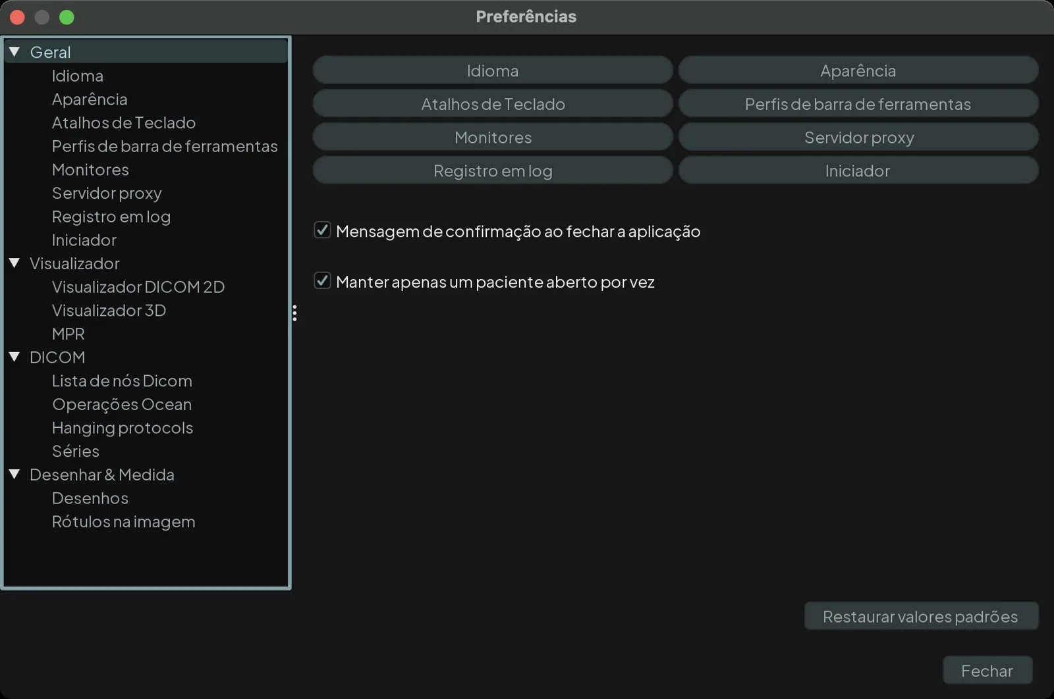Viewport: 1054px width, 699px height.
Task: Select Séries in the tree
Action: point(76,451)
